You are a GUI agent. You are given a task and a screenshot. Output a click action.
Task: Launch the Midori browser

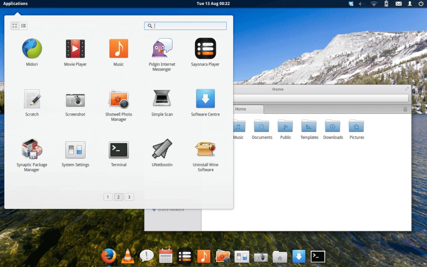[32, 48]
